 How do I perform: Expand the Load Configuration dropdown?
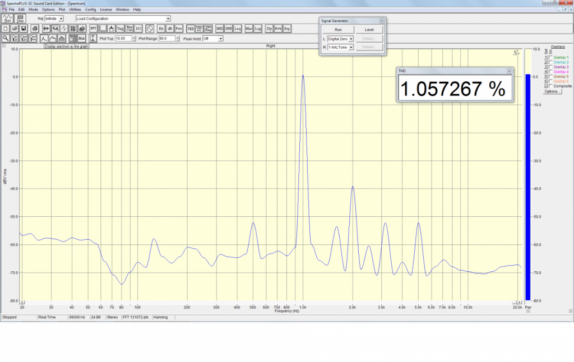[168, 18]
